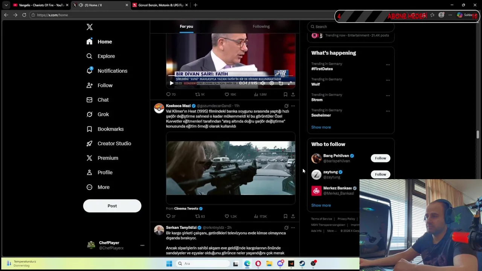Viewport: 482px width, 271px height.
Task: Toggle picture-in-picture on Fatih video
Action: 281,83
